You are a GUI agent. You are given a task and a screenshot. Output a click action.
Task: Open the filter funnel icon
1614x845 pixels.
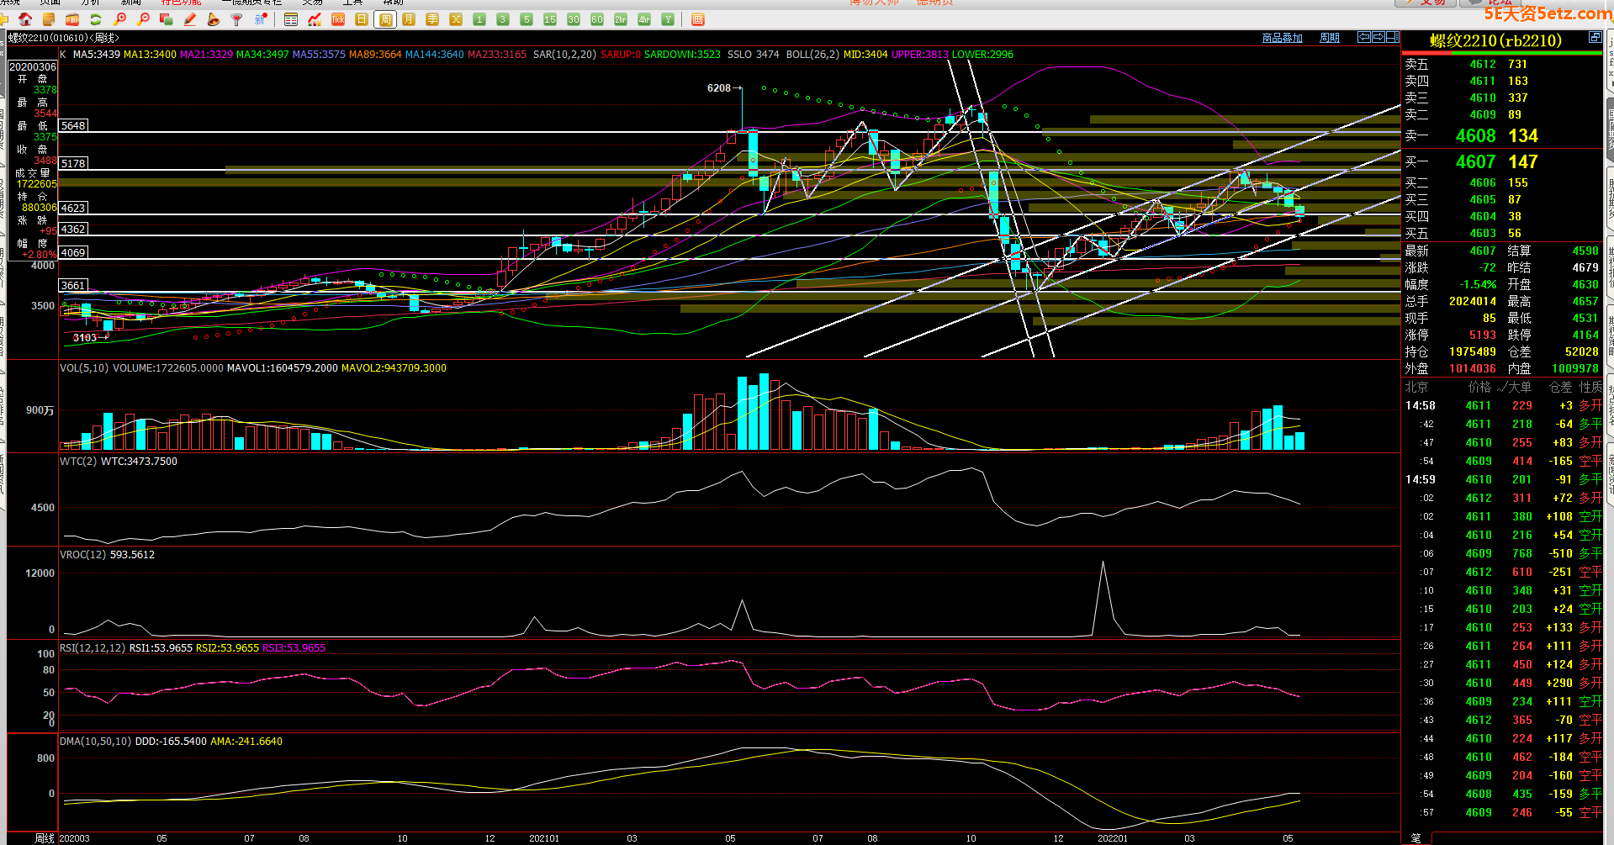237,19
